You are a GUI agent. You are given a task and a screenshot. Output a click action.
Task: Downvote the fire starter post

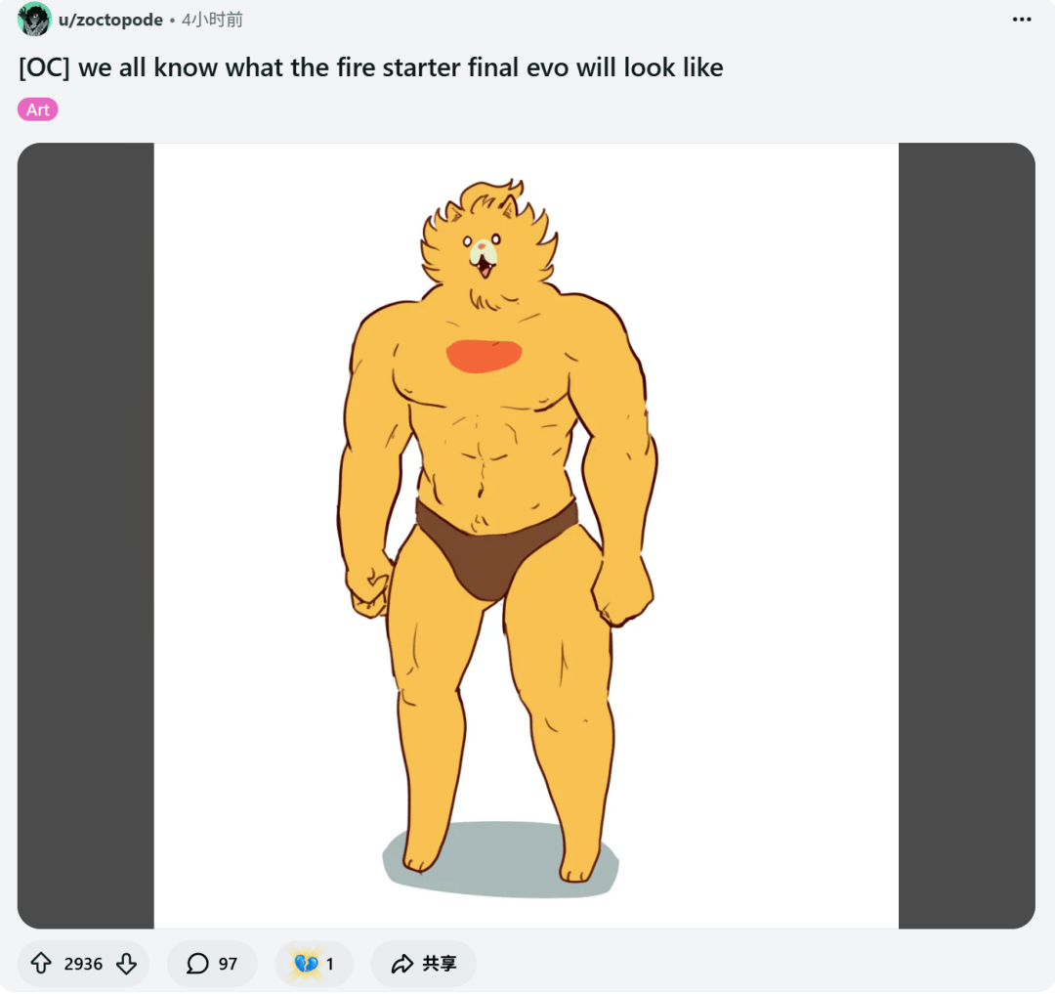(126, 964)
